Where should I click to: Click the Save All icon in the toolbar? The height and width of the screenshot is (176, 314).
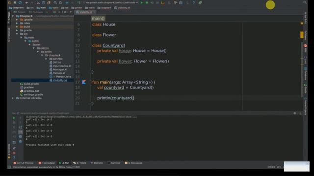pos(15,2)
